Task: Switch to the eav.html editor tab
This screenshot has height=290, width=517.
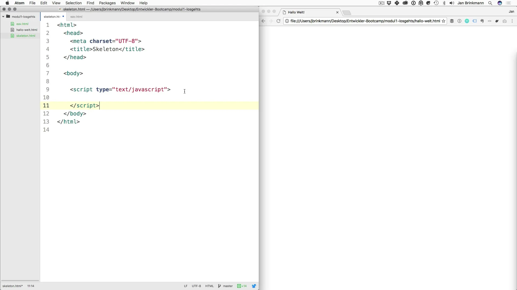Action: (76, 17)
